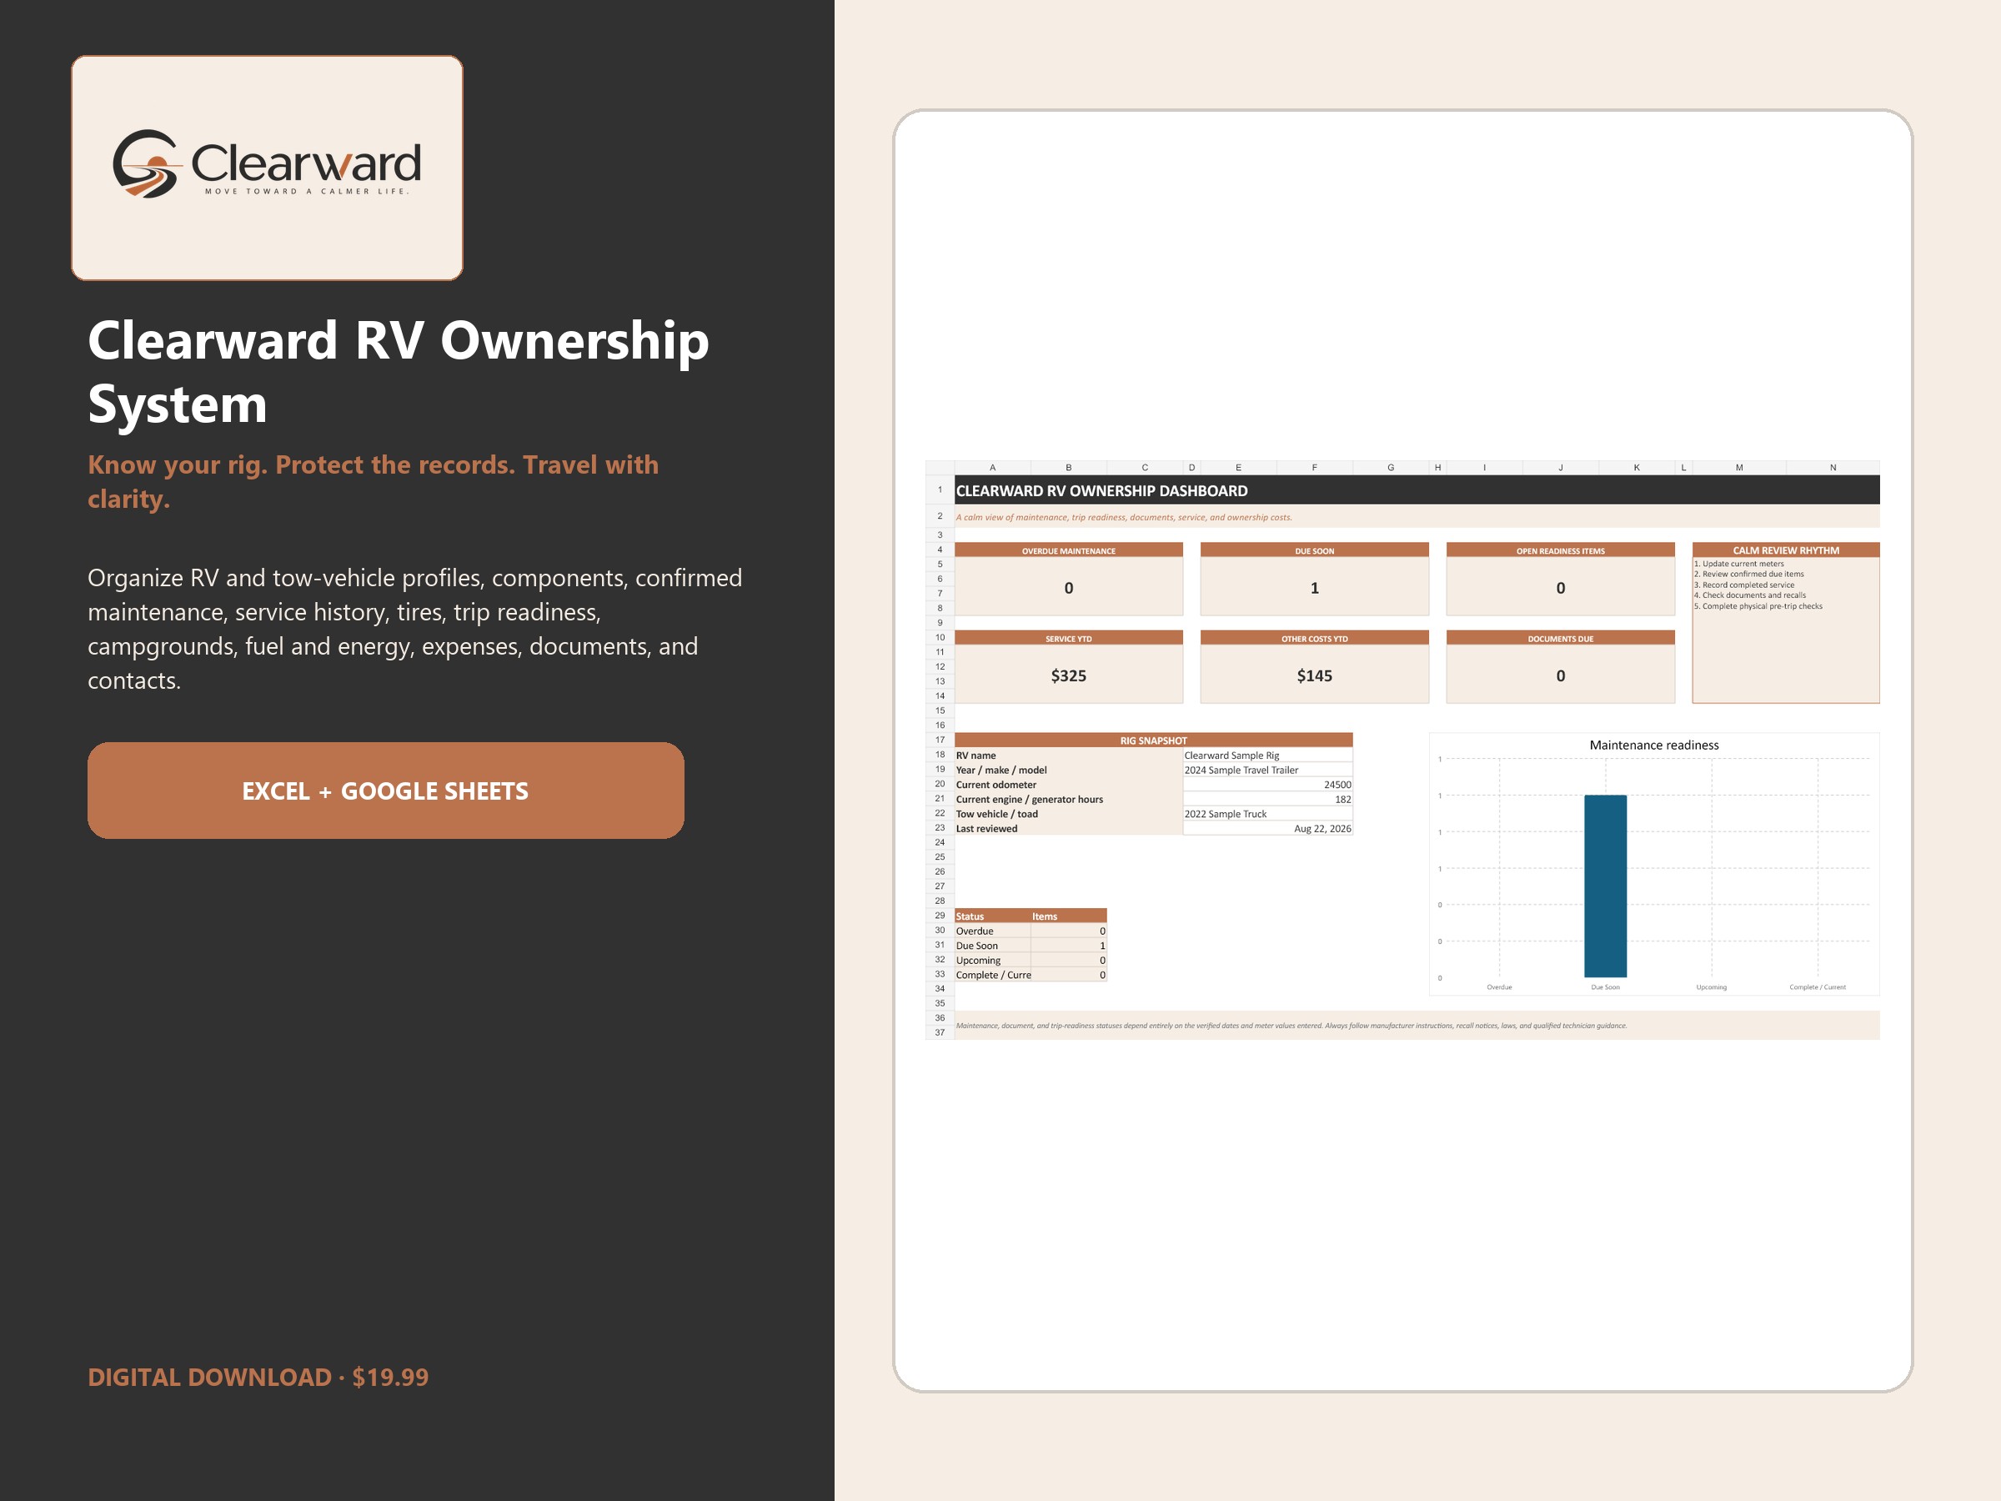Viewport: 2001px width, 1501px height.
Task: Select the '2022 Sample Truck' cell
Action: [1267, 813]
